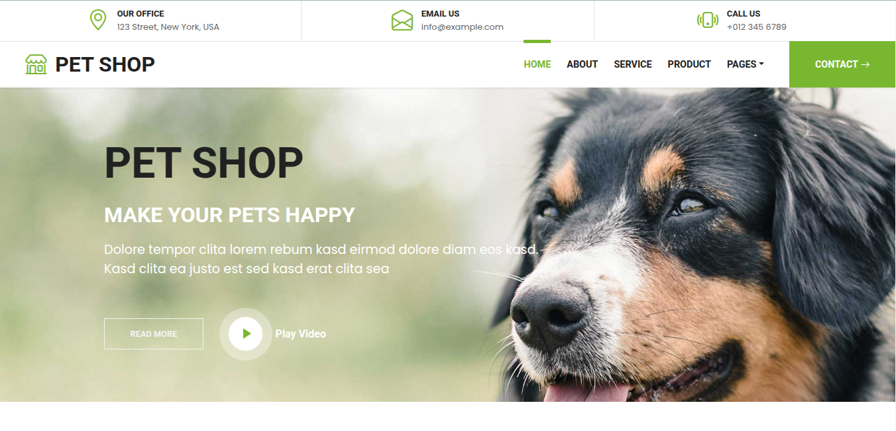
Task: Navigate to the Product page
Action: tap(689, 64)
